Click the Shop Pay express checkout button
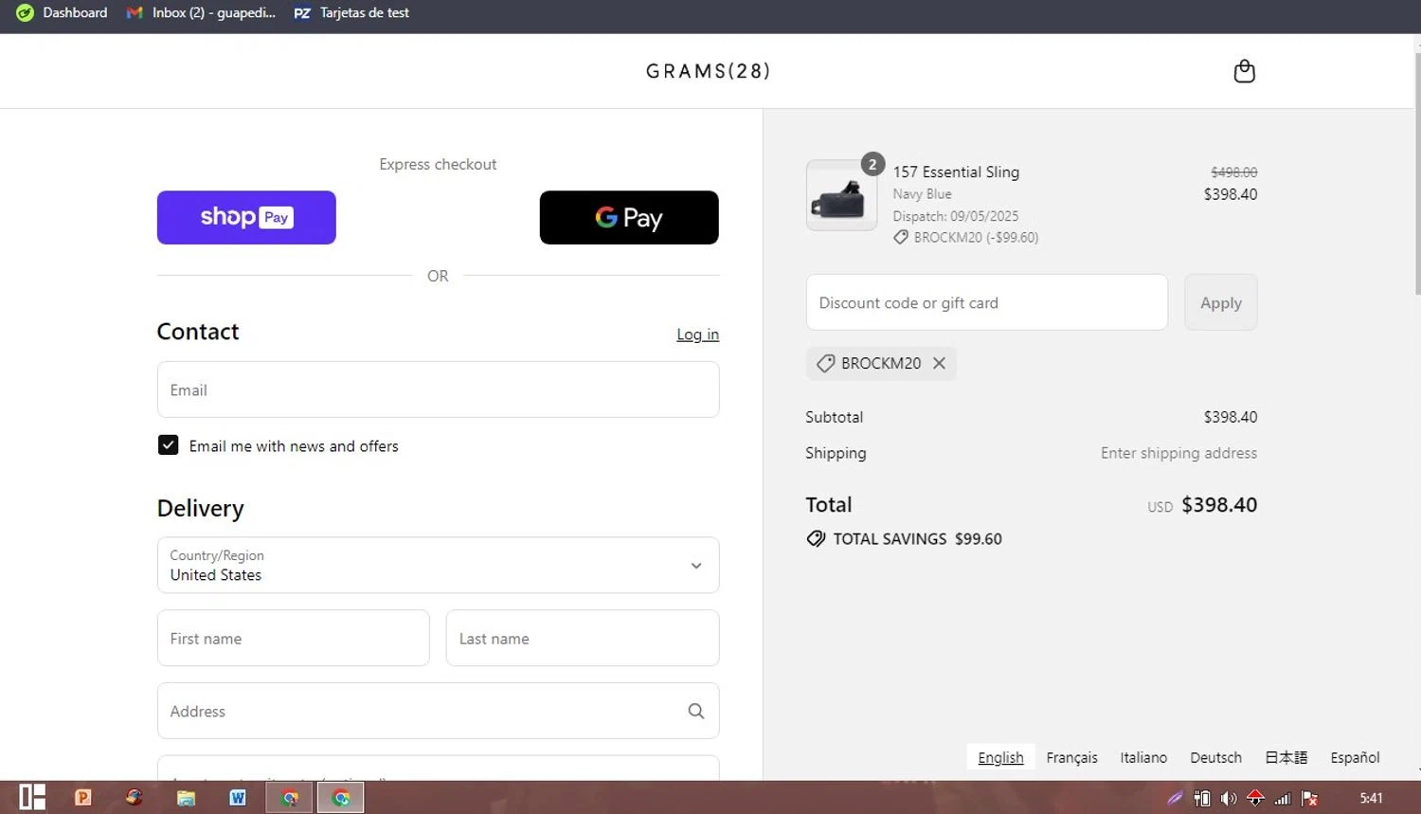1421x814 pixels. [x=246, y=217]
